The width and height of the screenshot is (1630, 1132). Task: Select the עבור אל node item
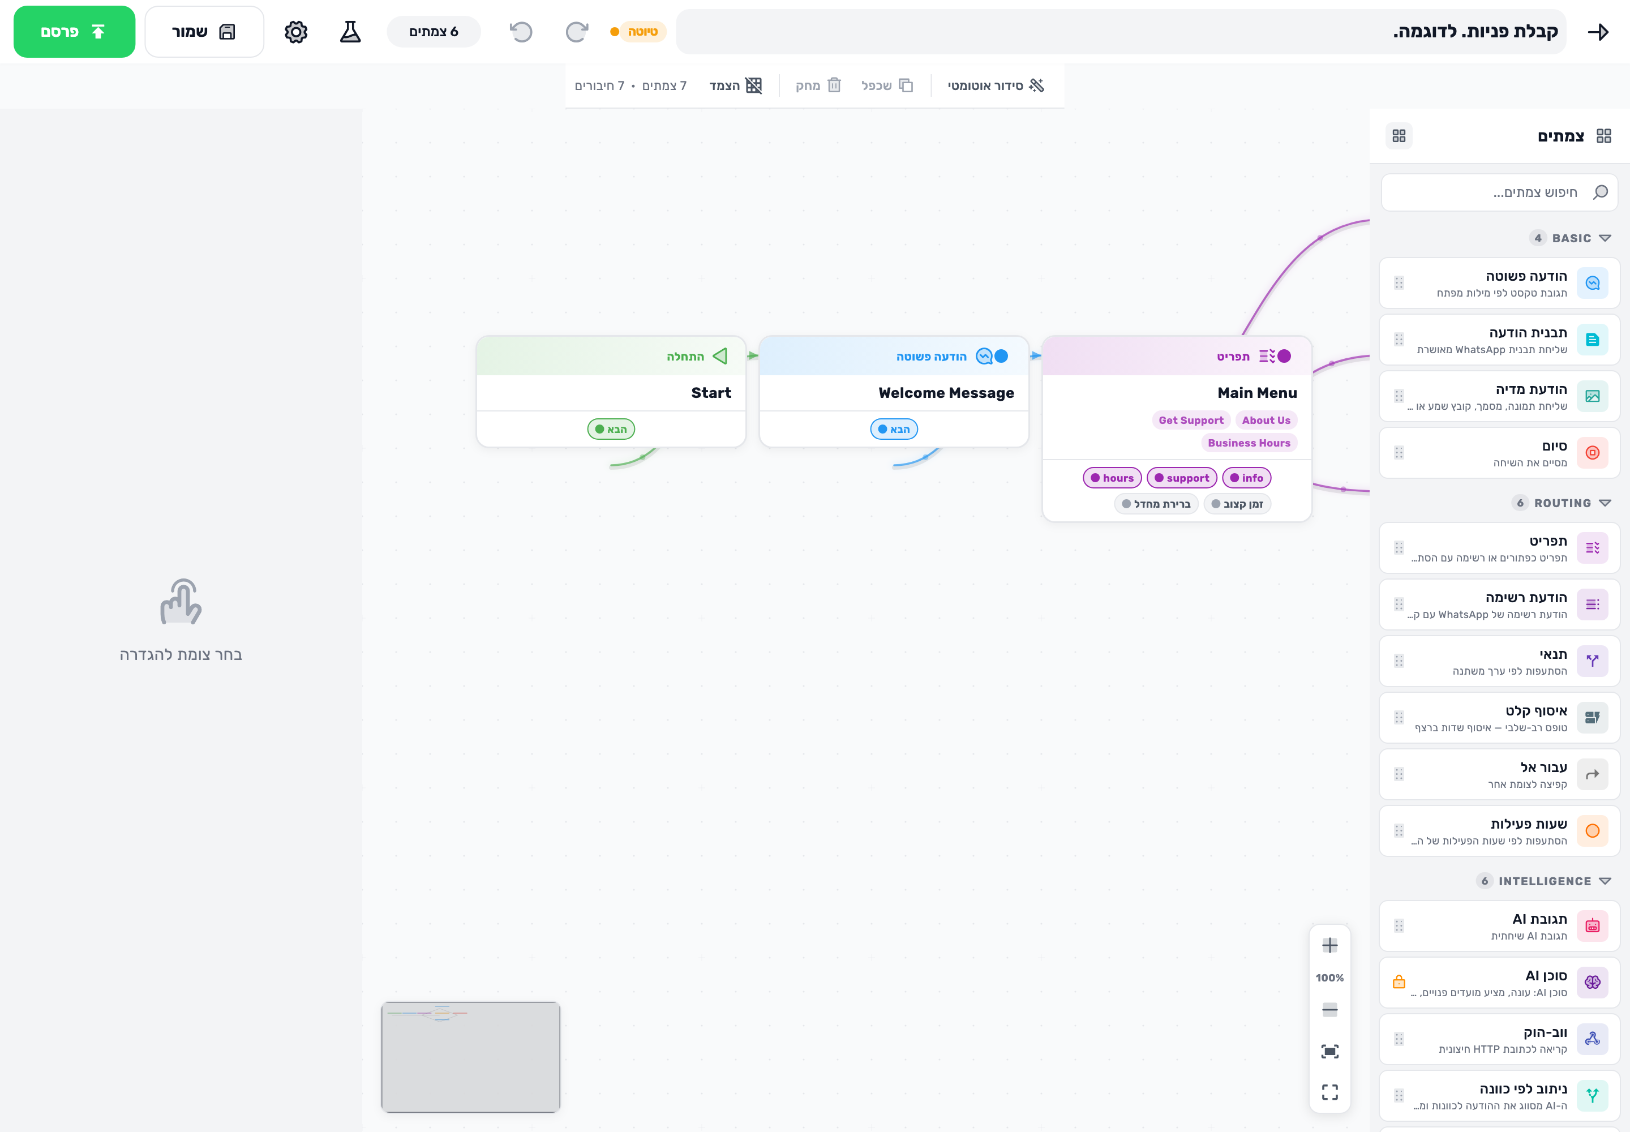click(1499, 774)
